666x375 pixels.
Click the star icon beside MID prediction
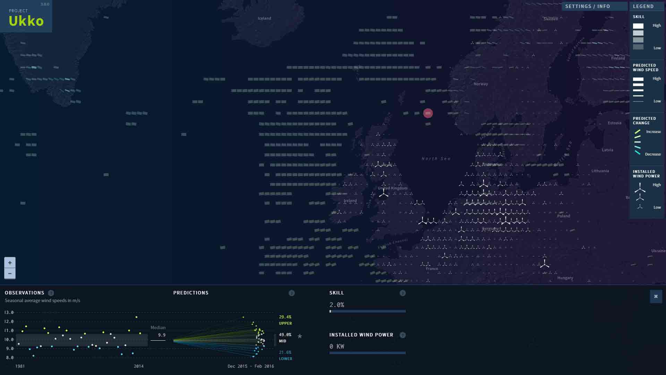(x=300, y=336)
